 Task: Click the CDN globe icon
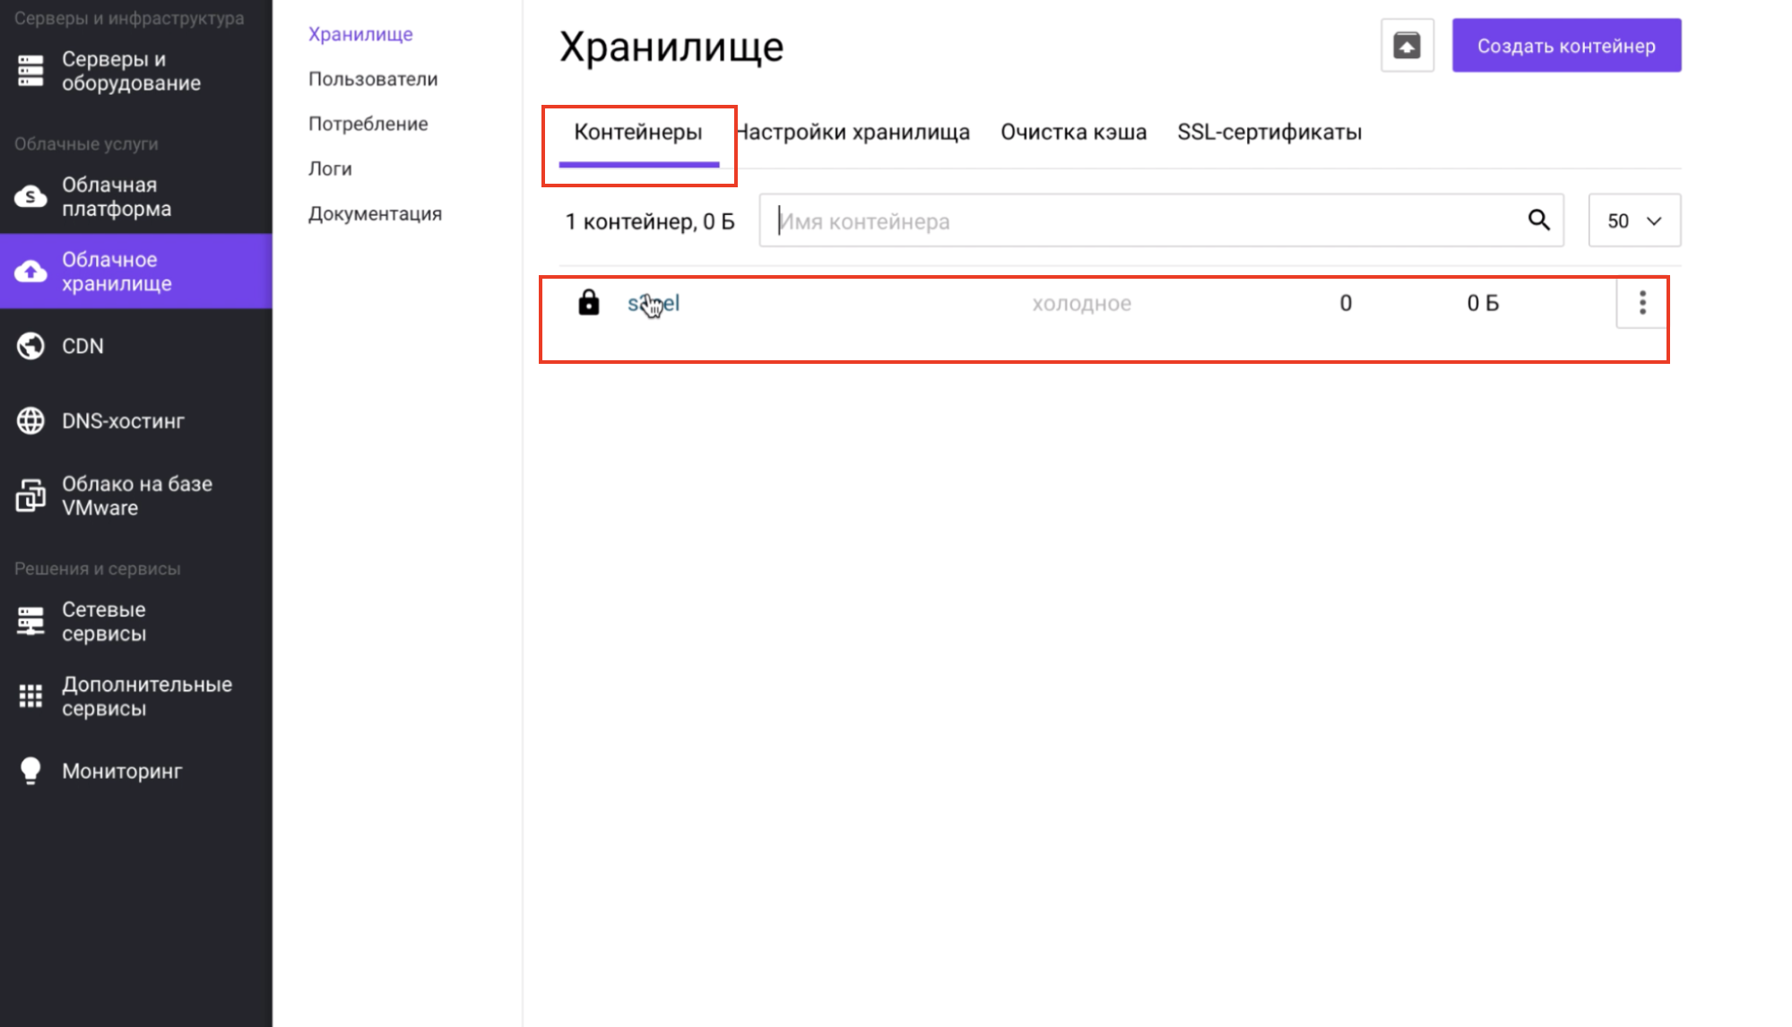(x=30, y=346)
